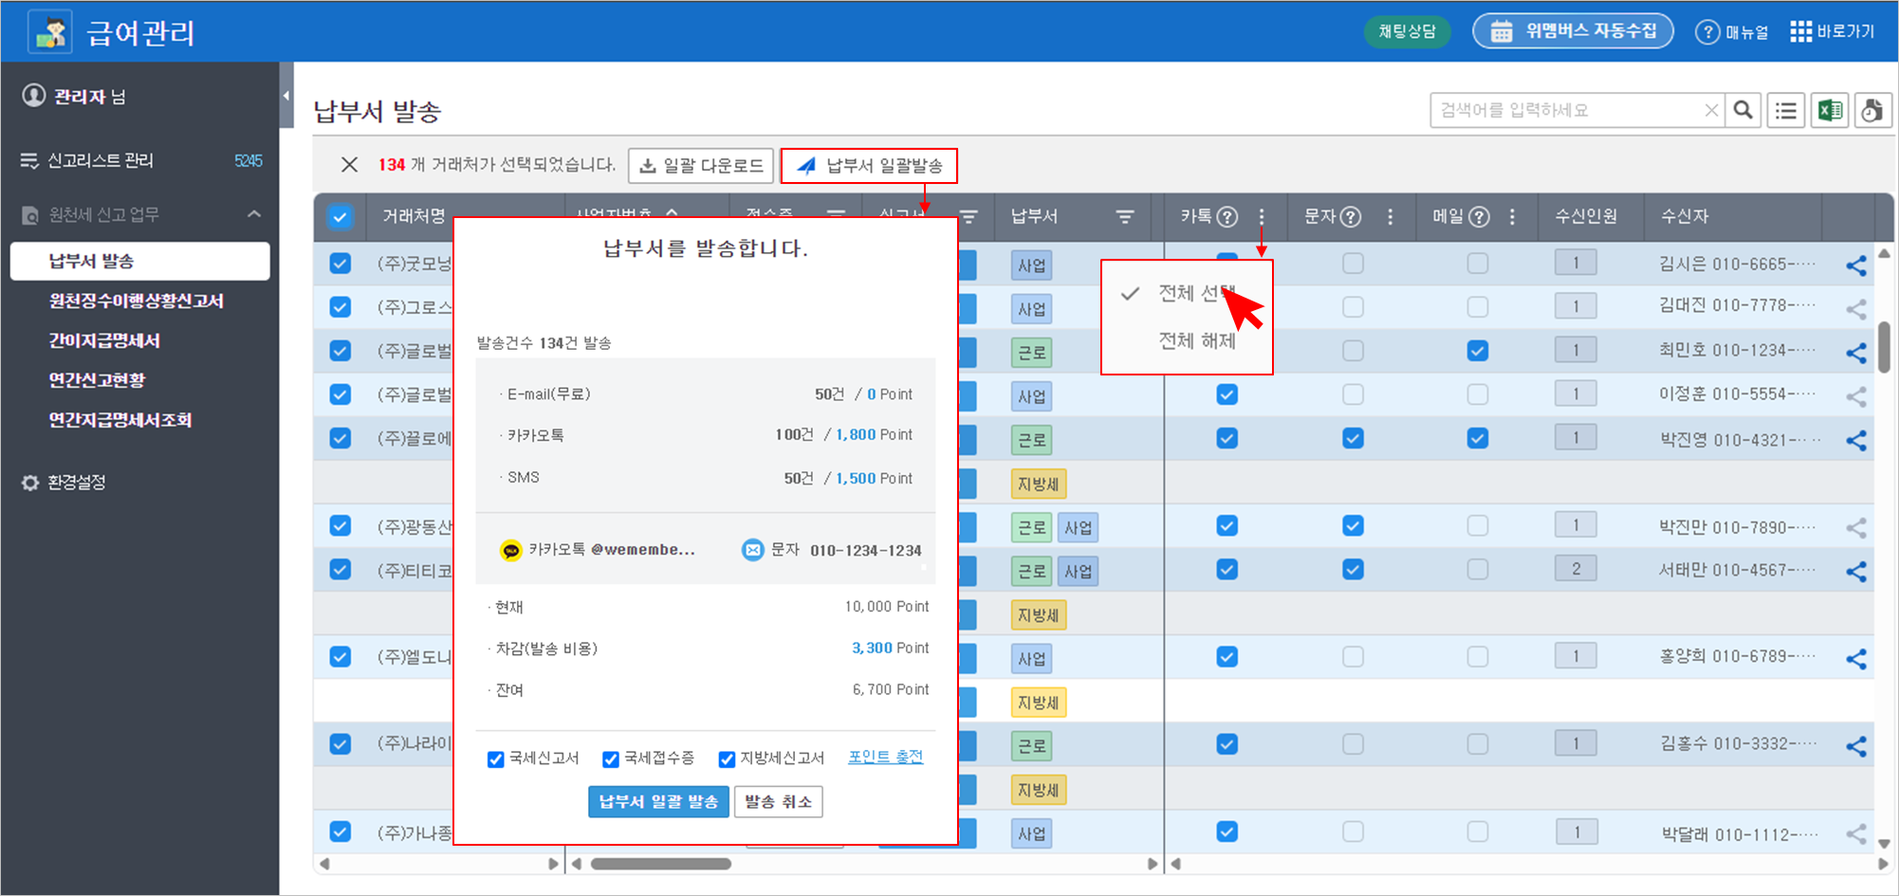Viewport: 1899px width, 896px height.
Task: Clear the search field with its X icon
Action: click(1711, 111)
